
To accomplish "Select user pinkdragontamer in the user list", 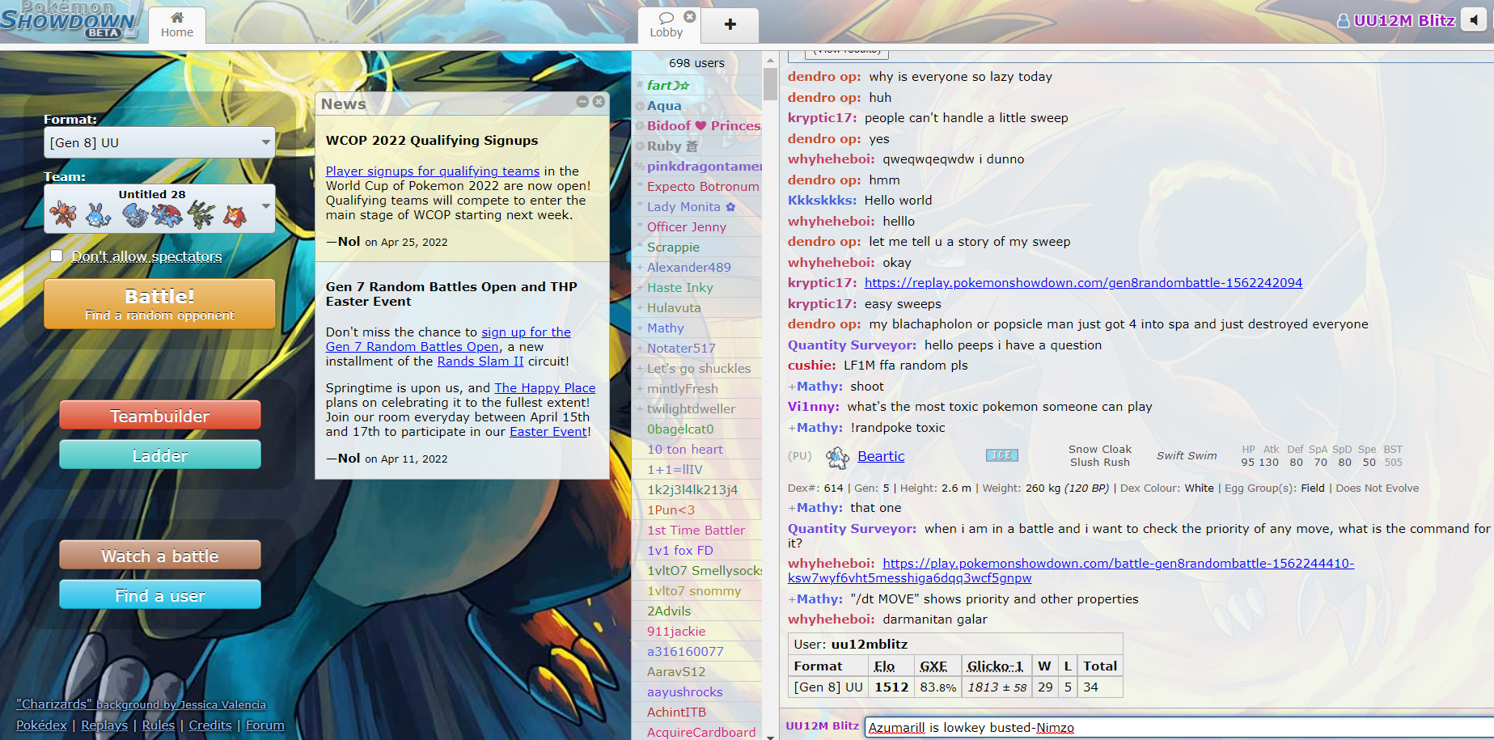I will pyautogui.click(x=697, y=166).
